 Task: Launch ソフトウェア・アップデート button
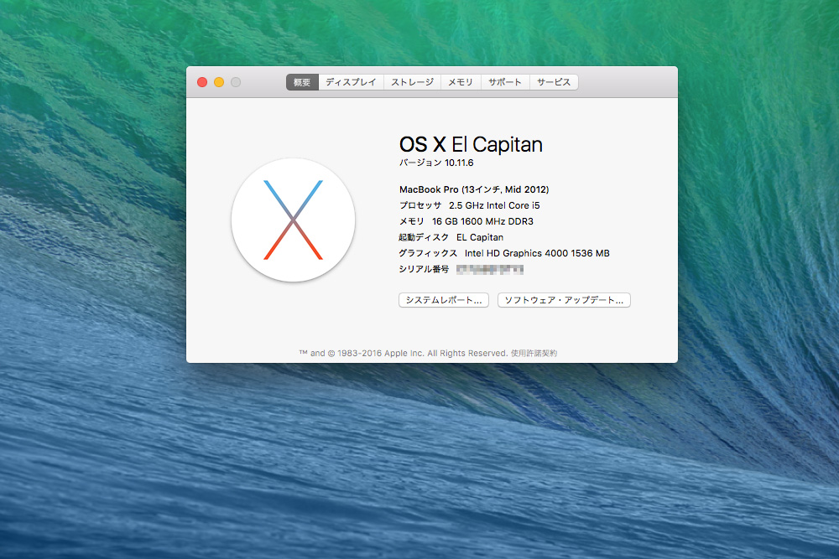564,300
